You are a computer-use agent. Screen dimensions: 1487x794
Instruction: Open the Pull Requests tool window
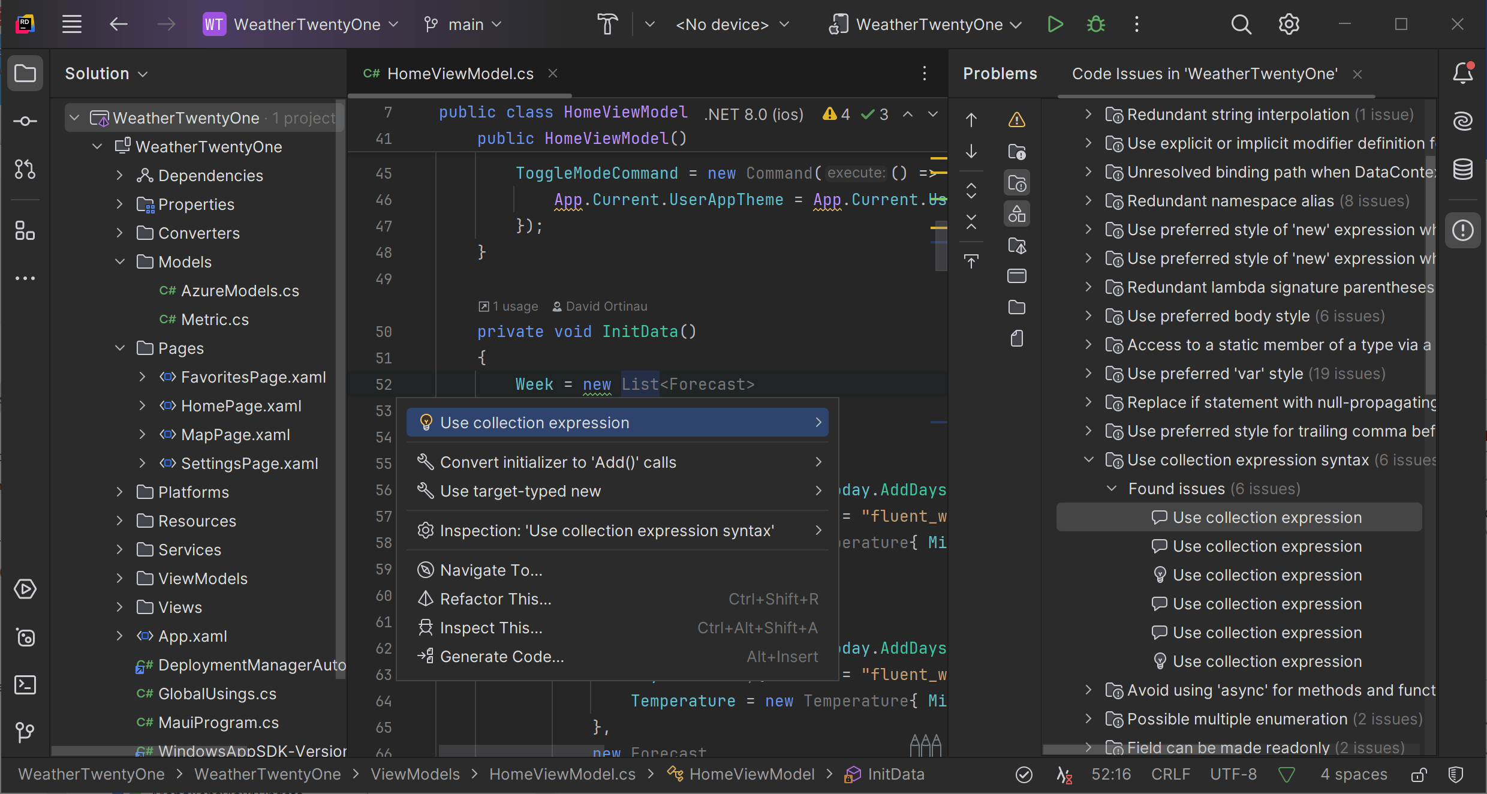coord(25,170)
